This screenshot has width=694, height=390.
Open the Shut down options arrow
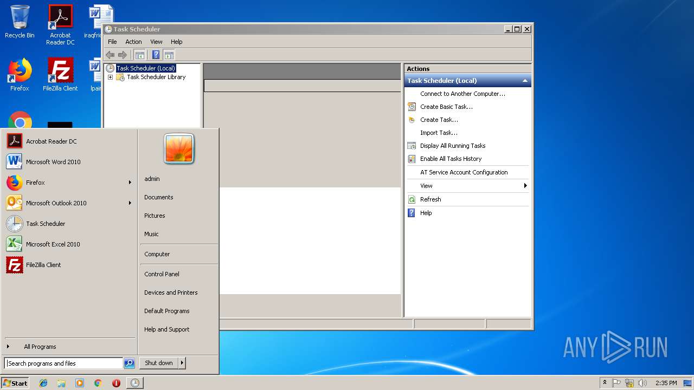[x=182, y=363]
